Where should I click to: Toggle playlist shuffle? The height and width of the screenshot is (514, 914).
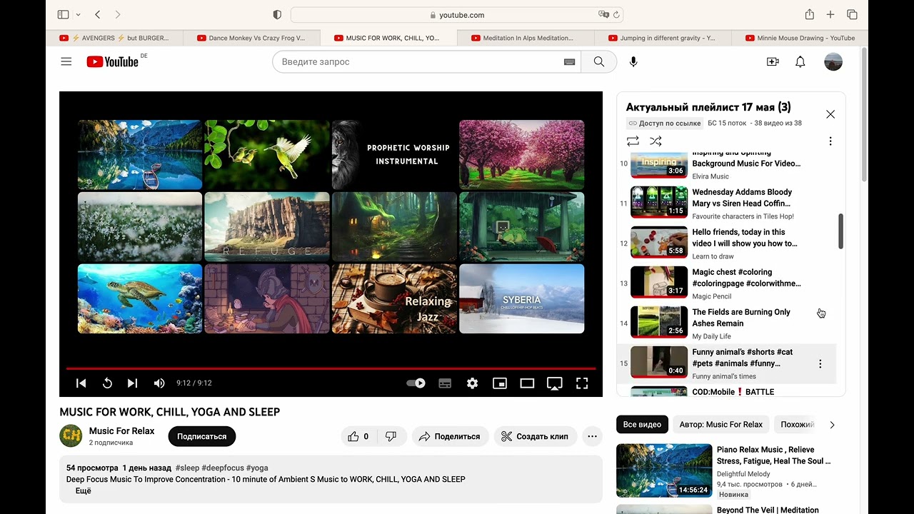[656, 141]
